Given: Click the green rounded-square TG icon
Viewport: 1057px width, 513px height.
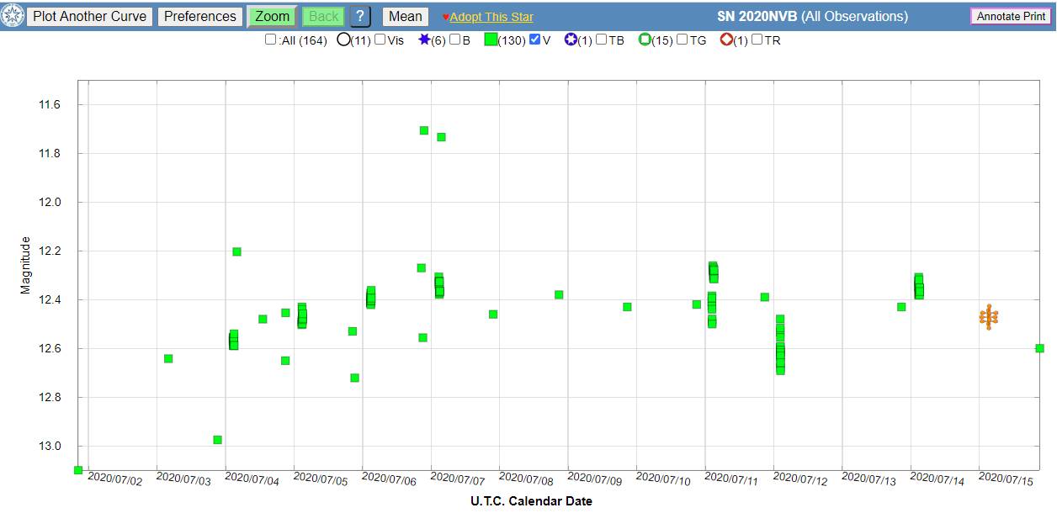Looking at the screenshot, I should 645,40.
